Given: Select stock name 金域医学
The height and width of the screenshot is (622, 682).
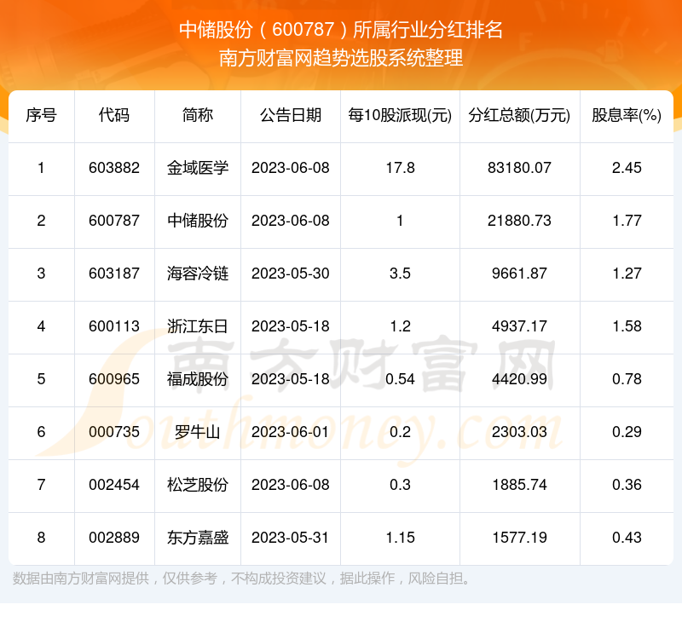Looking at the screenshot, I should click(x=198, y=168).
